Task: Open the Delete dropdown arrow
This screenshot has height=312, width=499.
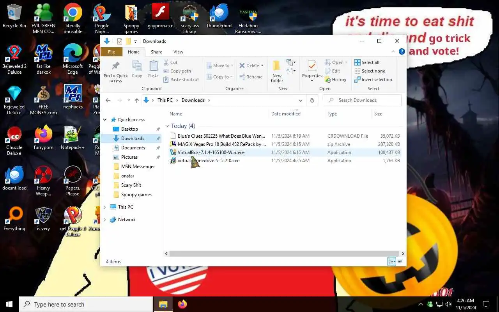Action: pyautogui.click(x=262, y=66)
